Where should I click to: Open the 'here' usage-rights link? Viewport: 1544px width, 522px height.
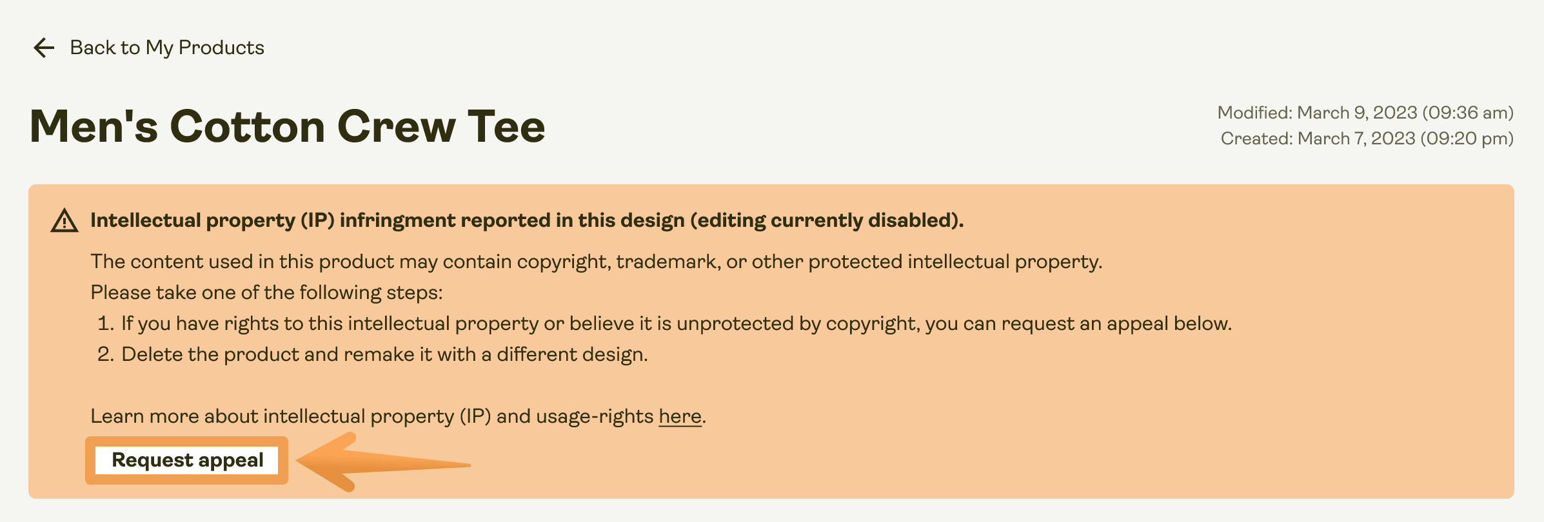(680, 416)
